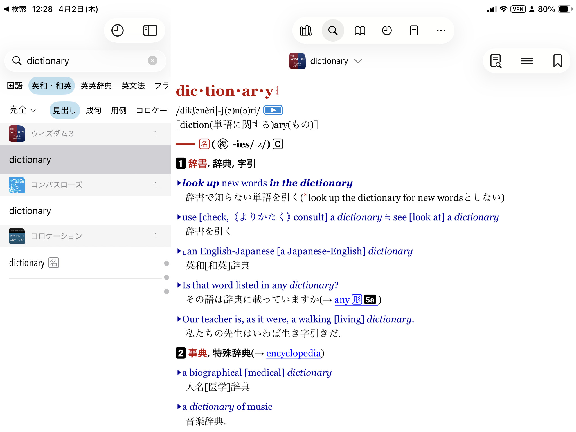This screenshot has width=576, height=432.
Task: Open the three-dots more menu
Action: pos(441,30)
